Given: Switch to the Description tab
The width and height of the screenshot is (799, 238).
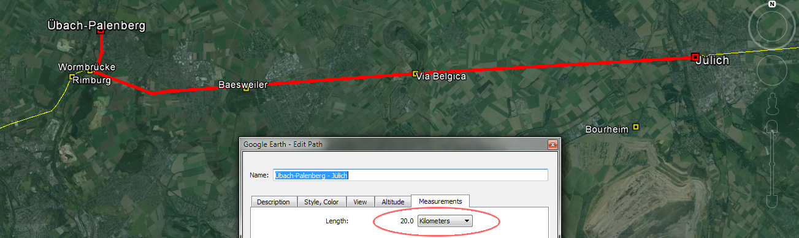Looking at the screenshot, I should coord(273,202).
